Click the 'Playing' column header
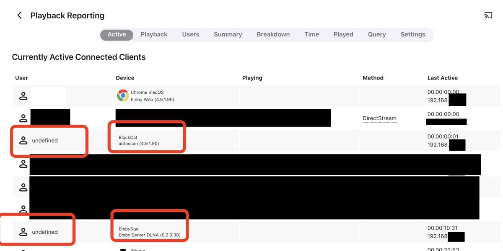Image resolution: width=503 pixels, height=251 pixels. pyautogui.click(x=252, y=78)
